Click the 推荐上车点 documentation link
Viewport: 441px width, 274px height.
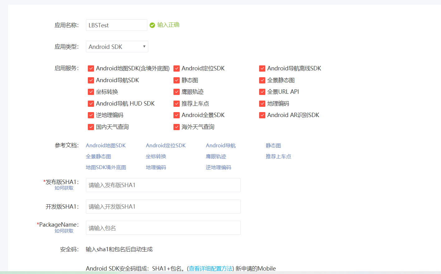[x=278, y=156]
